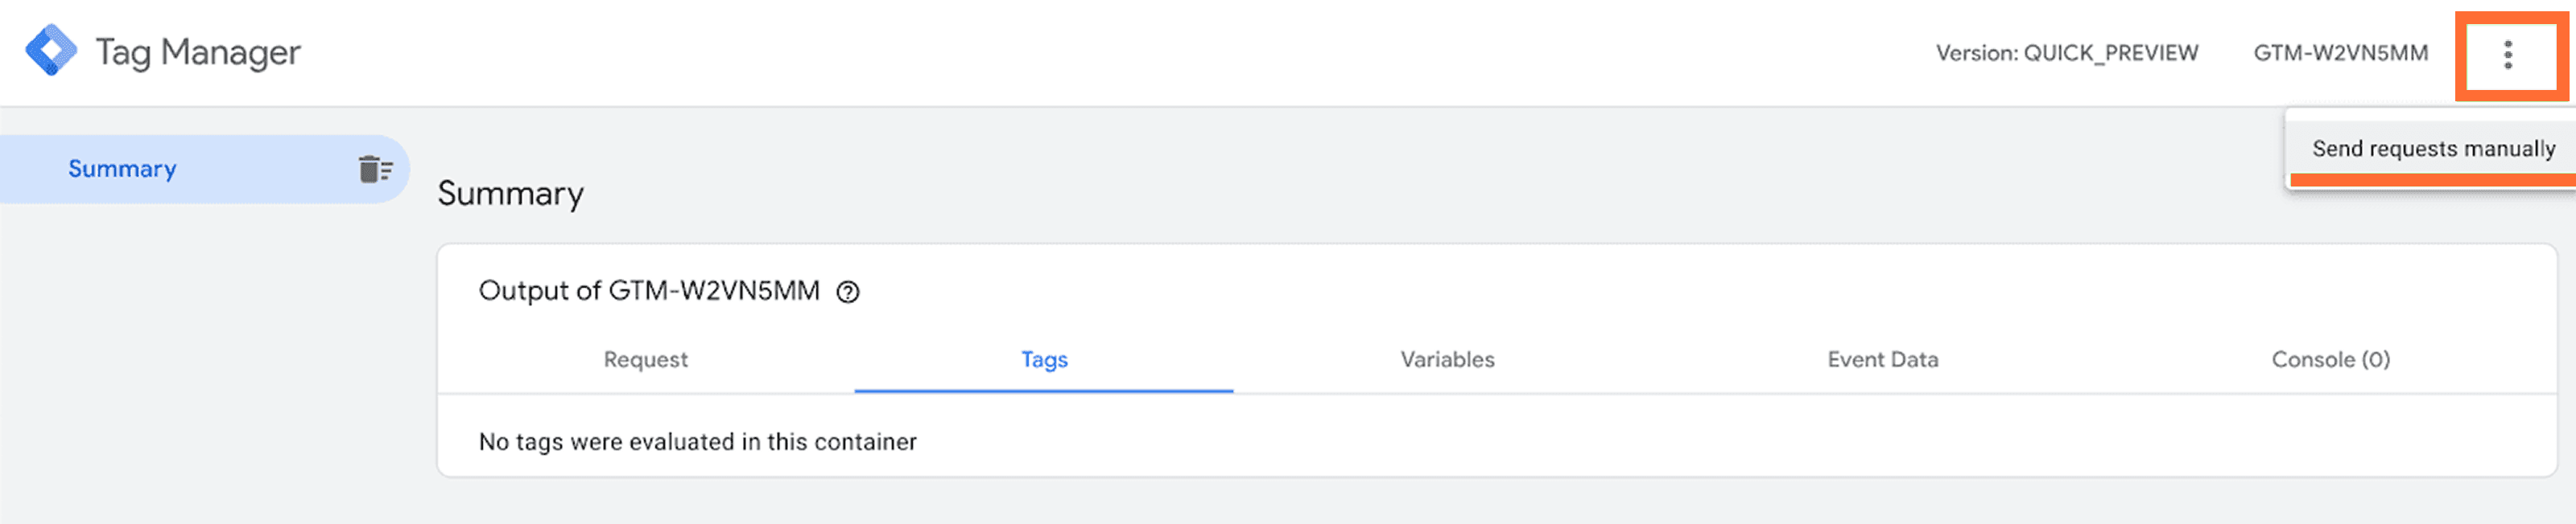View the Console (0) tab

point(2330,359)
